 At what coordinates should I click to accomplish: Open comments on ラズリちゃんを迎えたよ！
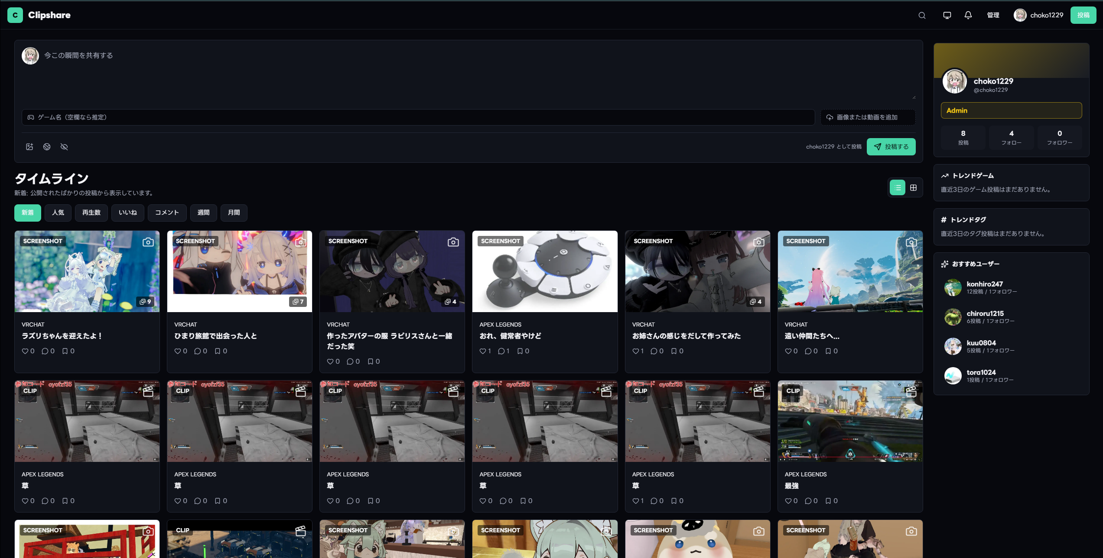(45, 351)
